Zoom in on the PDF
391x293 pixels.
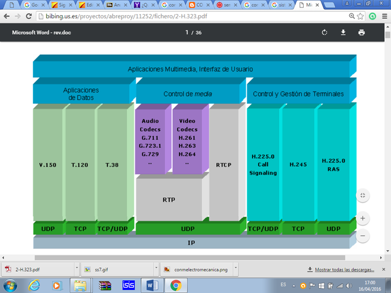(x=363, y=219)
